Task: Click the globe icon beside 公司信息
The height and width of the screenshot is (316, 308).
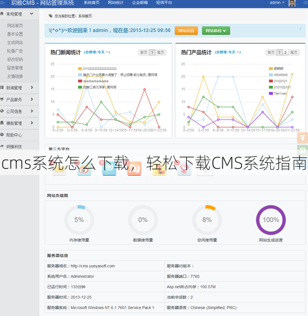Action: pos(2,111)
